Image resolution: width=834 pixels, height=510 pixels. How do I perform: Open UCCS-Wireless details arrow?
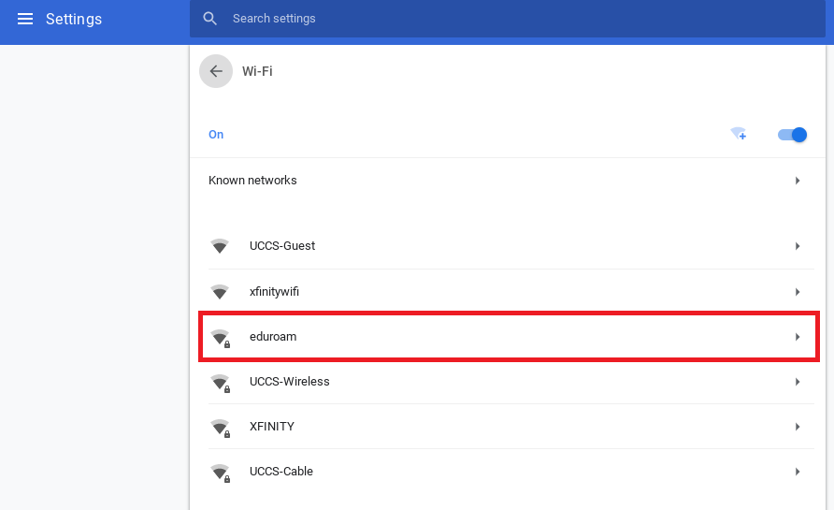click(x=798, y=382)
